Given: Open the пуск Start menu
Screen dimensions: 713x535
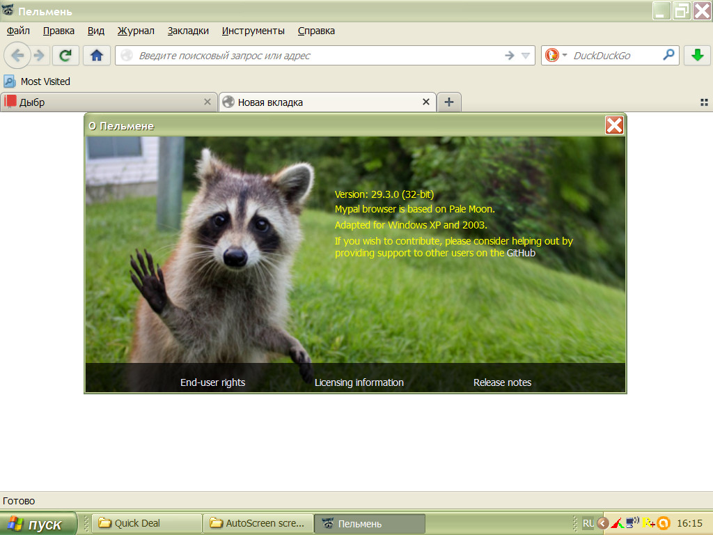Looking at the screenshot, I should [x=38, y=524].
